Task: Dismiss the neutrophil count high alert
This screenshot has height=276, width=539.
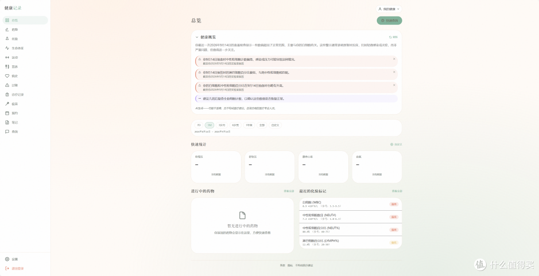Action: tap(394, 59)
